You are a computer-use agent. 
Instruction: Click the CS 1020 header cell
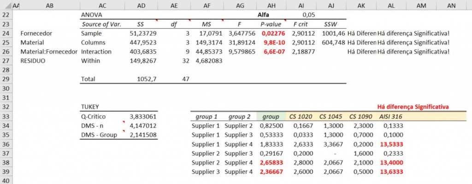coord(301,116)
